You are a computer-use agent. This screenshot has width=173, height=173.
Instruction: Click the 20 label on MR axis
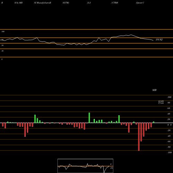point(169,119)
